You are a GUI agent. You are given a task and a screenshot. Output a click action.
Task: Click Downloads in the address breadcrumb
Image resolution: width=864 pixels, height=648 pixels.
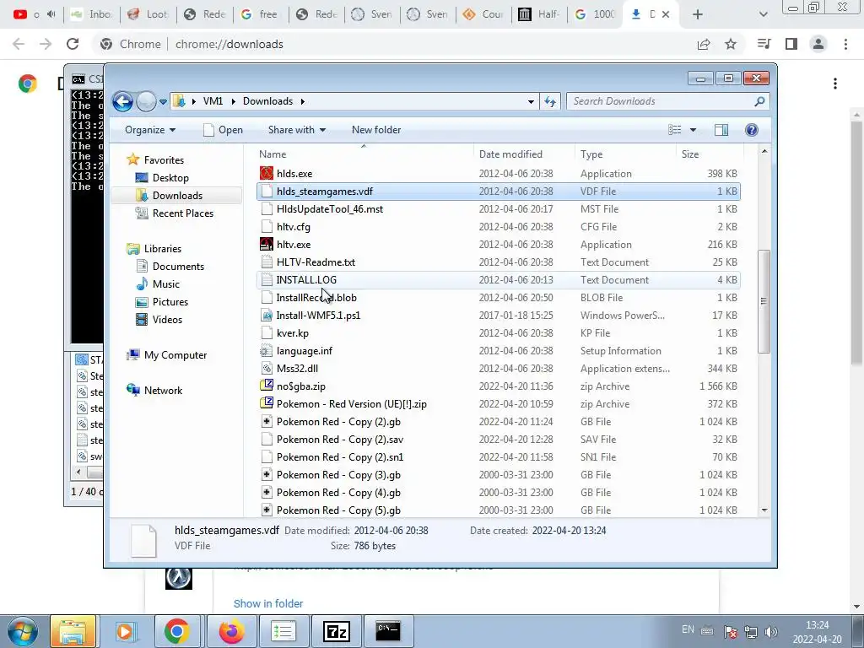[x=267, y=101]
